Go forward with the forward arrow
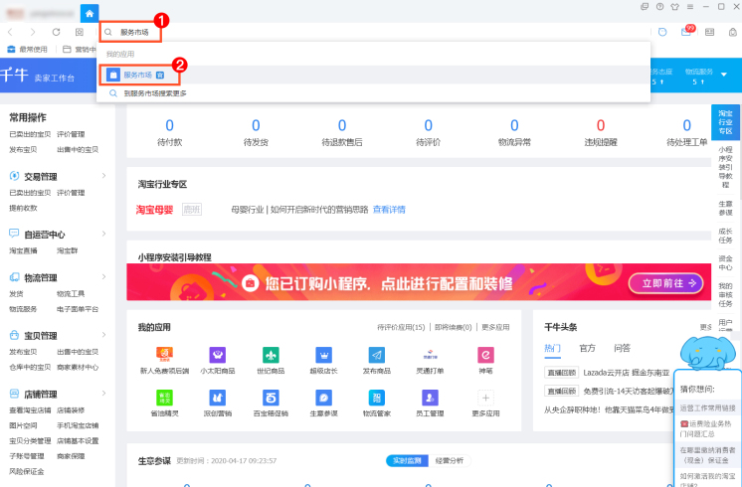 click(33, 32)
